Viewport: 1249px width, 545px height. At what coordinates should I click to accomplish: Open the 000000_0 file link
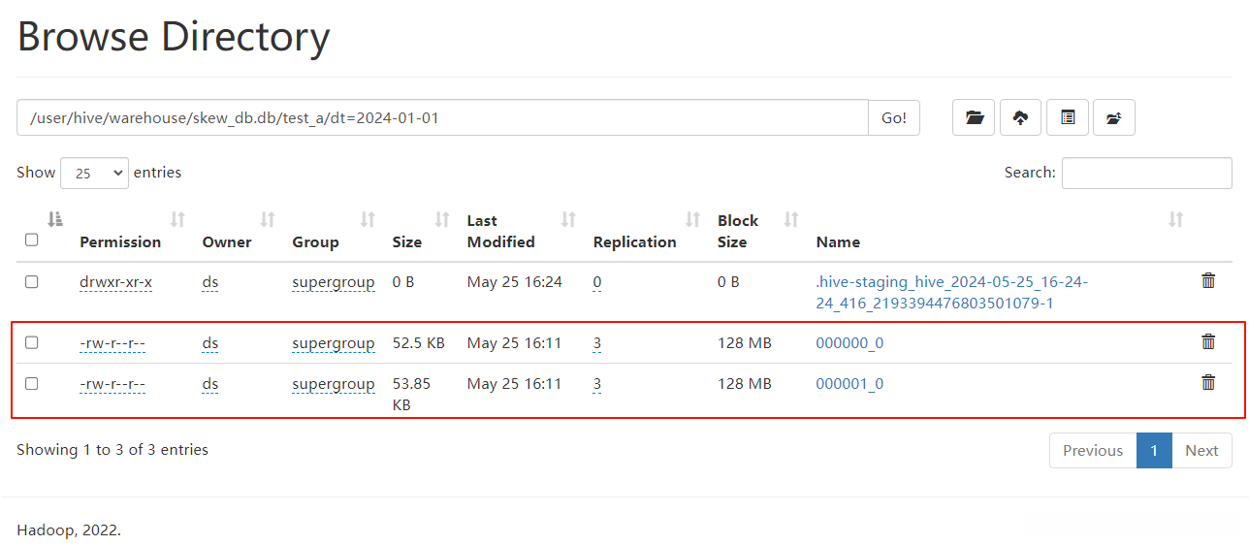[x=849, y=343]
